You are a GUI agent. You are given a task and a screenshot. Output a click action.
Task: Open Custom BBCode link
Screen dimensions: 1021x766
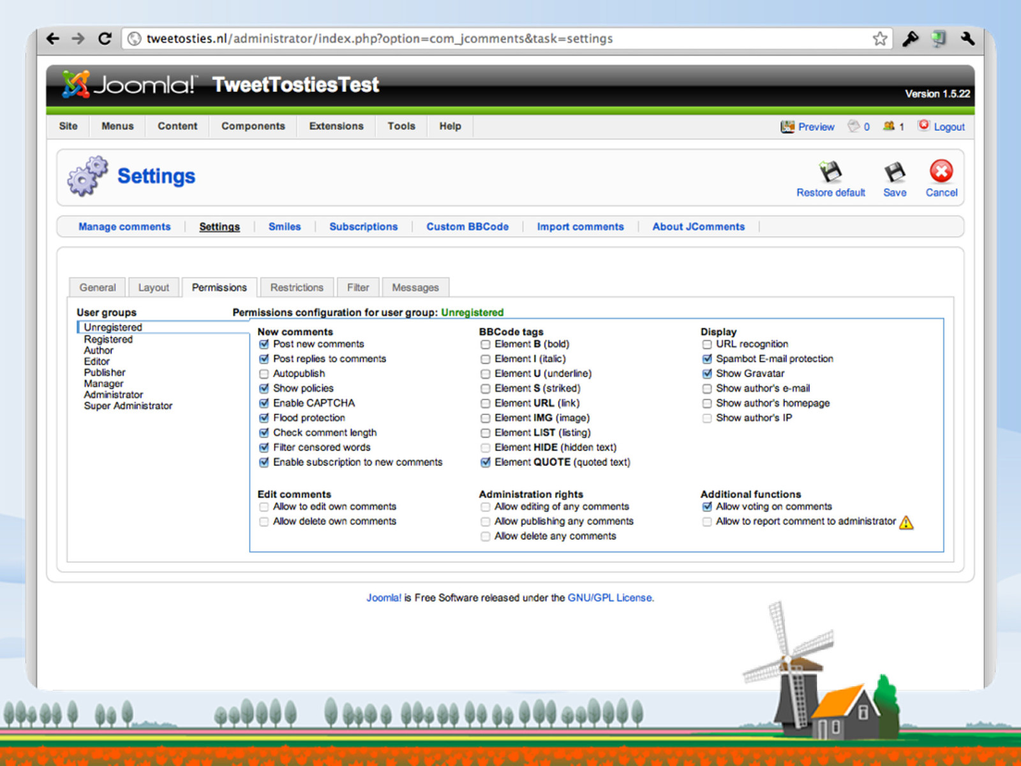click(468, 227)
